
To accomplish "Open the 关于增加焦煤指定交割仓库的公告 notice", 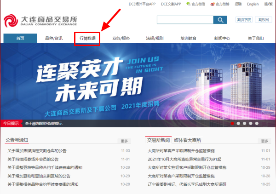I will [x=37, y=151].
